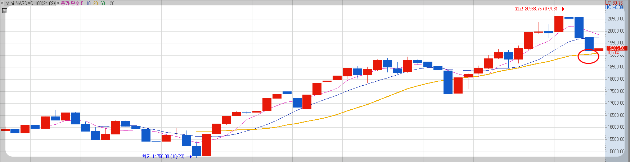
Task: Click the 종가 단순 moving average label
Action: click(70, 3)
